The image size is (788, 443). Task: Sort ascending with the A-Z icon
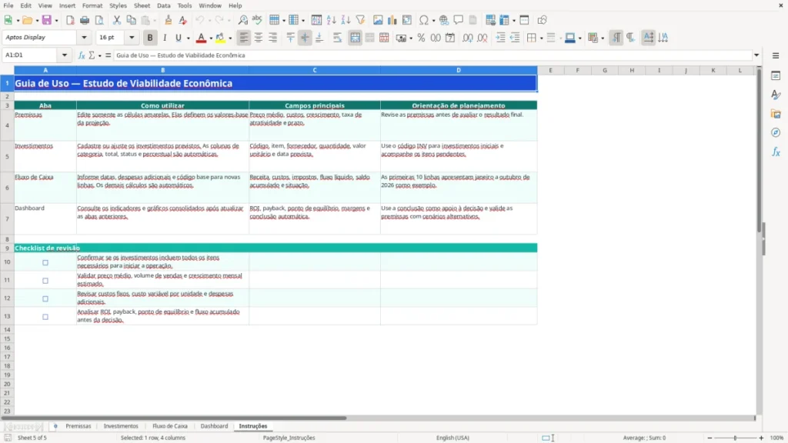coord(331,20)
